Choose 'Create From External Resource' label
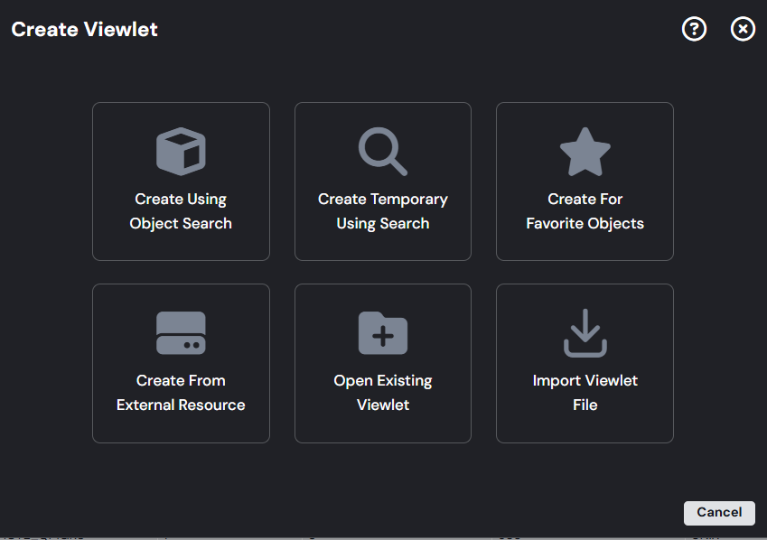The image size is (767, 540). 181,393
